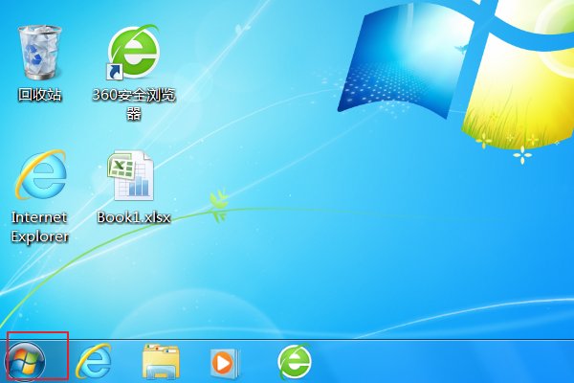The width and height of the screenshot is (574, 383).
Task: Select the Recycle Bin desktop icon
Action: (39, 53)
